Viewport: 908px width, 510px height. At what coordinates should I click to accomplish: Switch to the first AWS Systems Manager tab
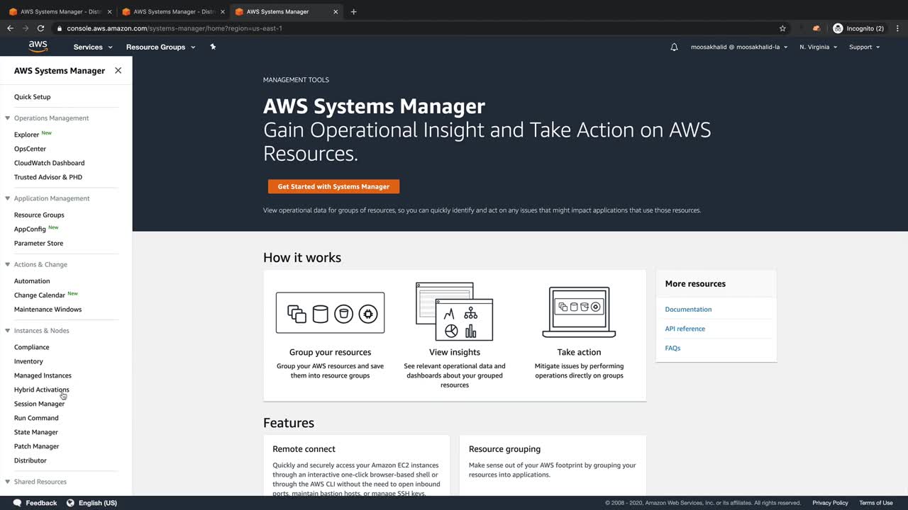[x=60, y=11]
